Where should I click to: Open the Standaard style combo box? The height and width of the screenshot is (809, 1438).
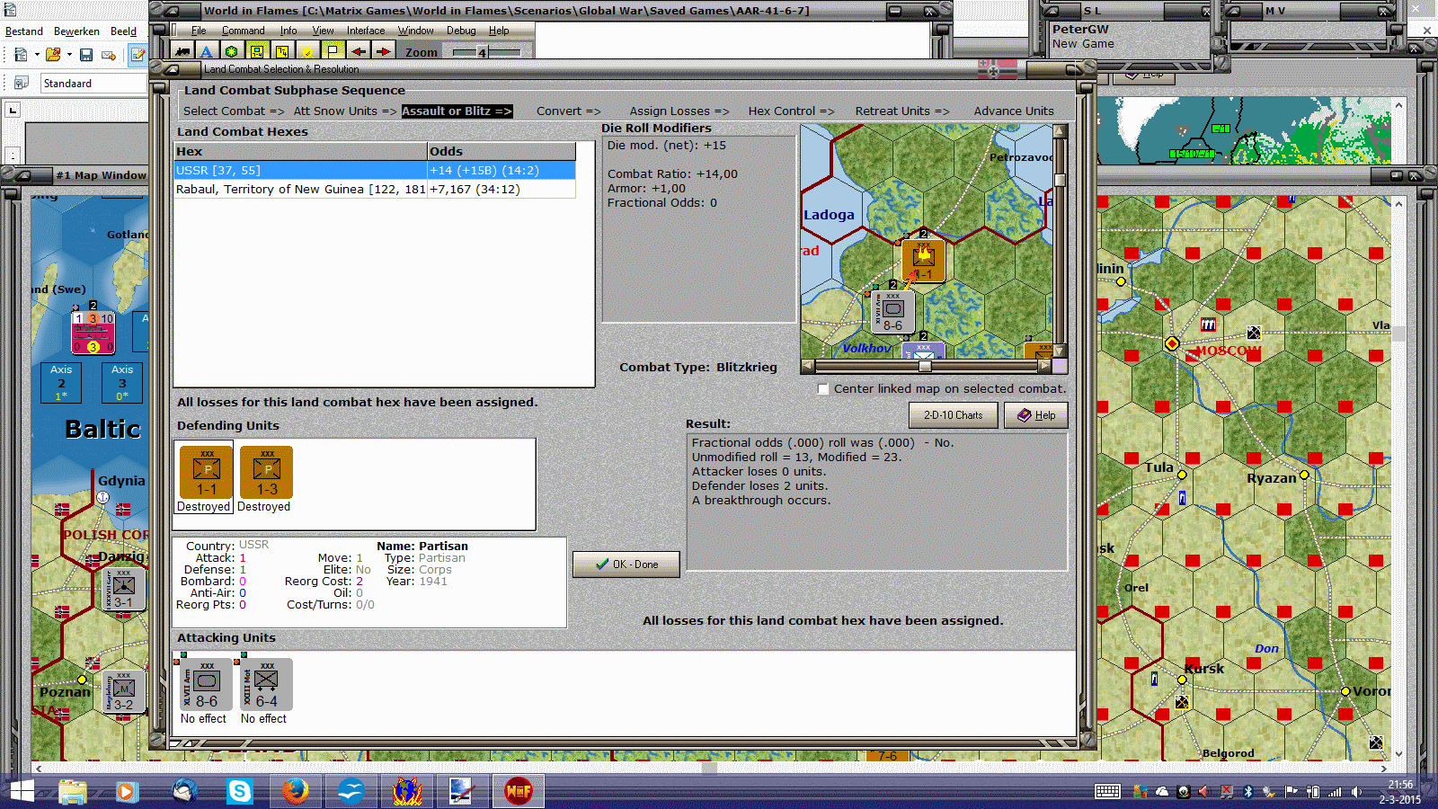pos(93,84)
